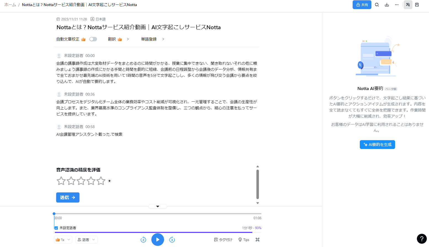429x247 pixels.
Task: Rate accuracy with the fourth star
Action: [x=91, y=181]
